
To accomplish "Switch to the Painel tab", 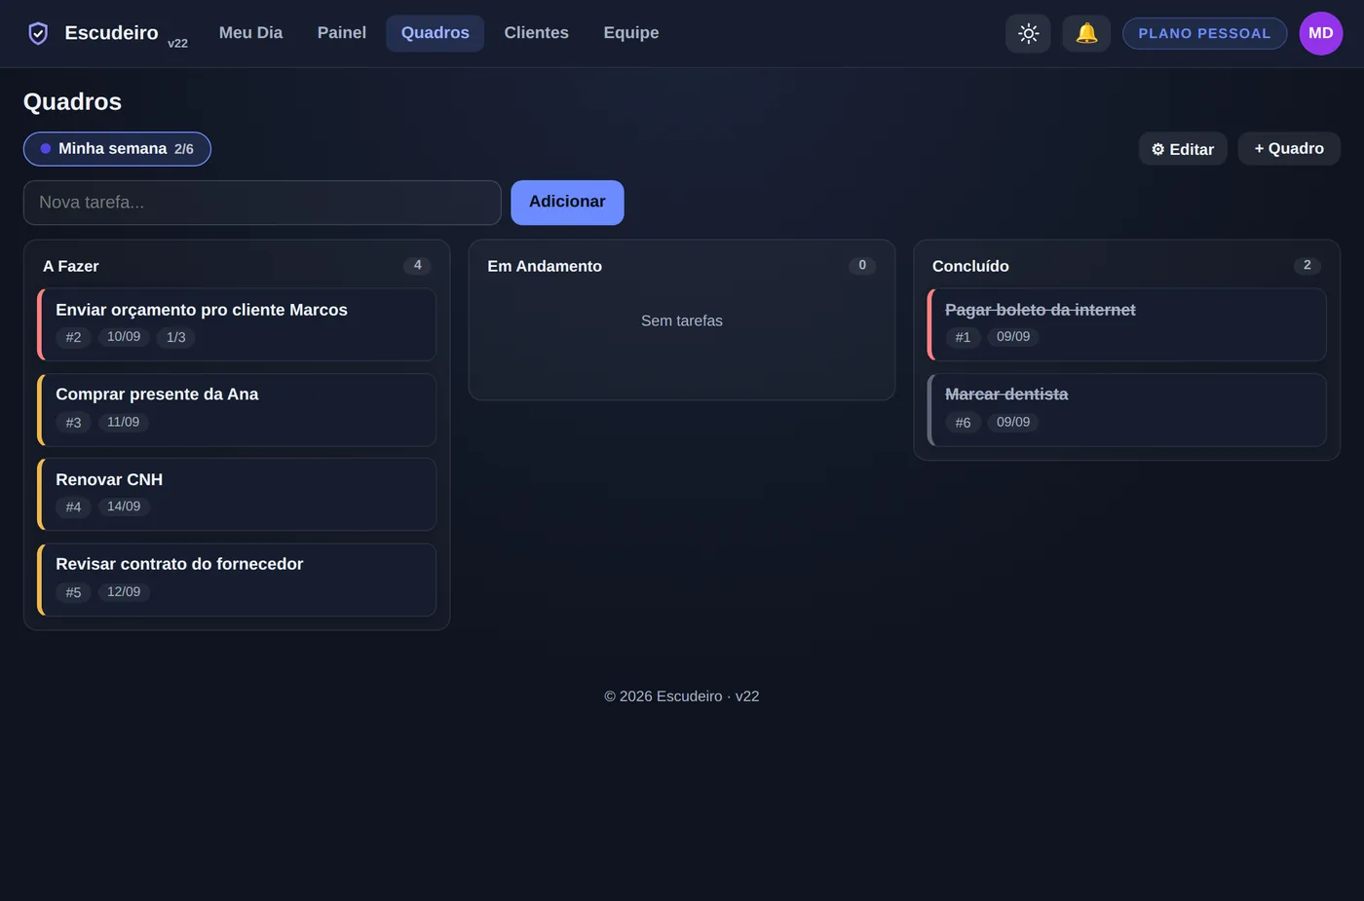I will (342, 33).
